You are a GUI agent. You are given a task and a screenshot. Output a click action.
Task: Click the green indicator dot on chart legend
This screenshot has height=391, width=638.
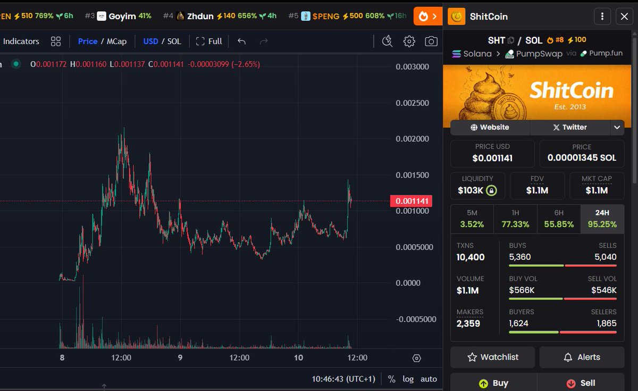click(x=16, y=64)
